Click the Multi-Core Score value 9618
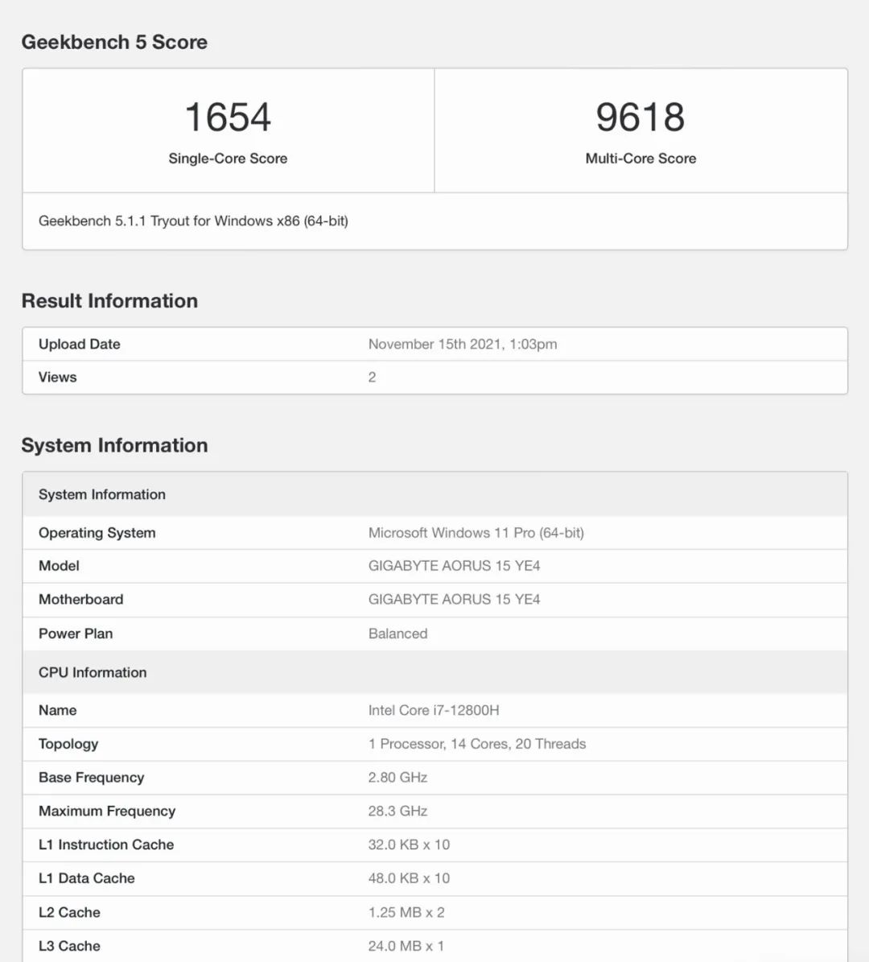 pyautogui.click(x=640, y=117)
